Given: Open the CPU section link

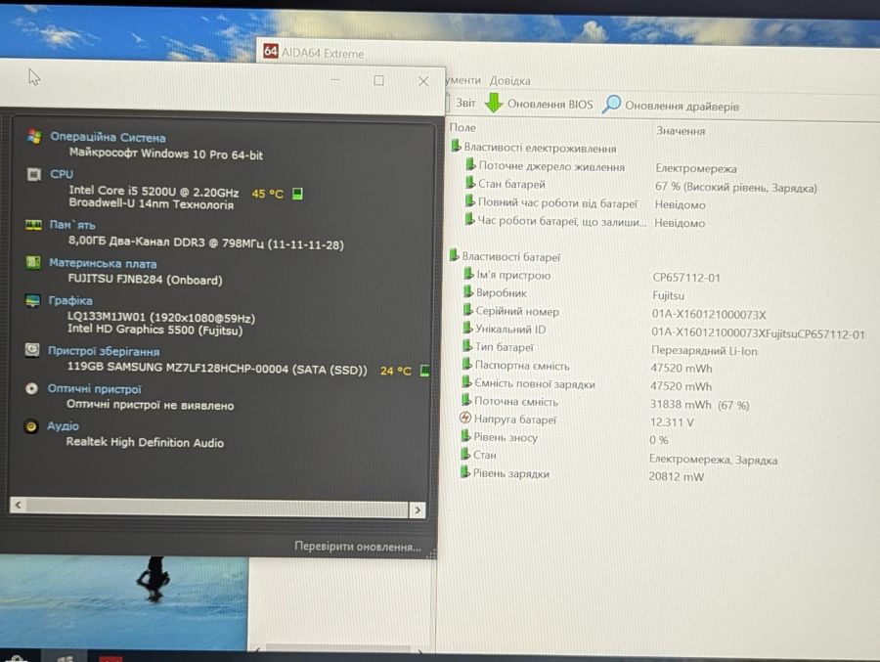Looking at the screenshot, I should click(62, 174).
